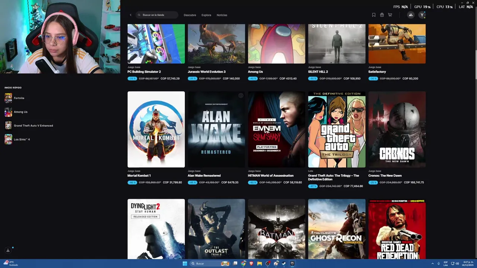Open the friends list icon
Image resolution: width=477 pixels, height=268 pixels.
[x=411, y=15]
